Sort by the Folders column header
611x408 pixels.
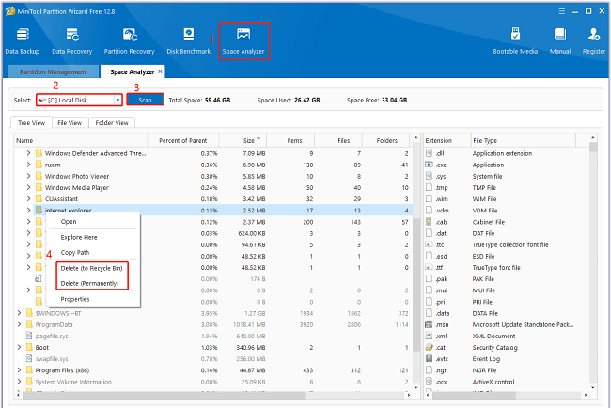click(x=386, y=140)
